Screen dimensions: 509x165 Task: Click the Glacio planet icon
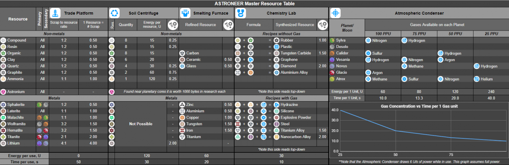(x=332, y=73)
